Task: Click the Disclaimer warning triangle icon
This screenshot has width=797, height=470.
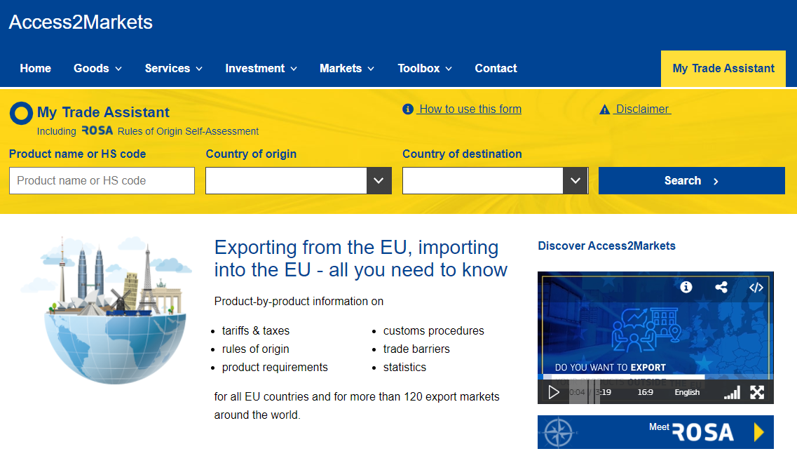Action: 604,109
